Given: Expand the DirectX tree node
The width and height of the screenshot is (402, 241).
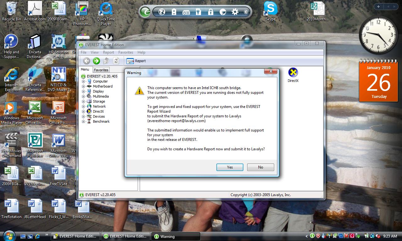Looking at the screenshot, I should point(84,111).
